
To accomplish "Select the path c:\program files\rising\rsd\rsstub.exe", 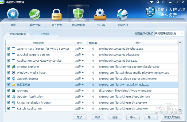I will click(123, 109).
